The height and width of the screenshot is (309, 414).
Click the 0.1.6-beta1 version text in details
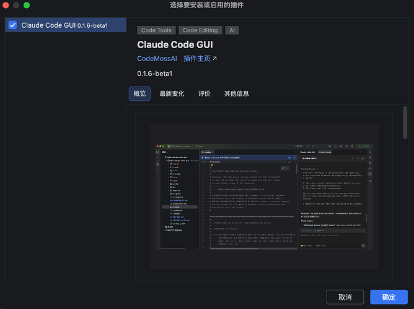pyautogui.click(x=155, y=74)
